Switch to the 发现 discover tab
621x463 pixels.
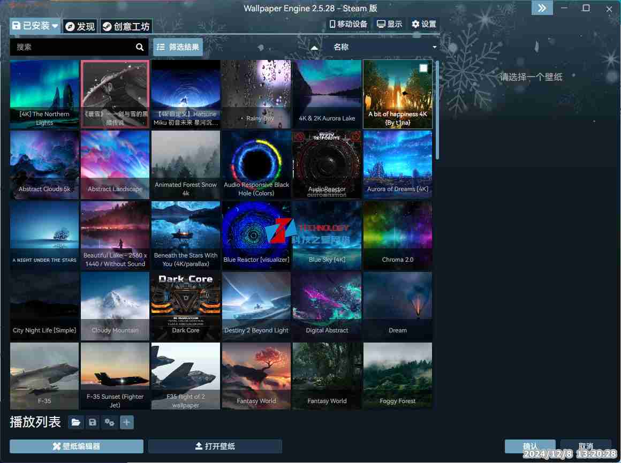pyautogui.click(x=80, y=26)
